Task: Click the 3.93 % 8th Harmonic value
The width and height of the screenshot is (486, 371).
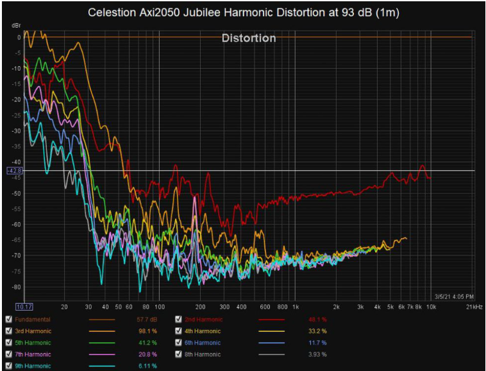Action: pos(318,354)
